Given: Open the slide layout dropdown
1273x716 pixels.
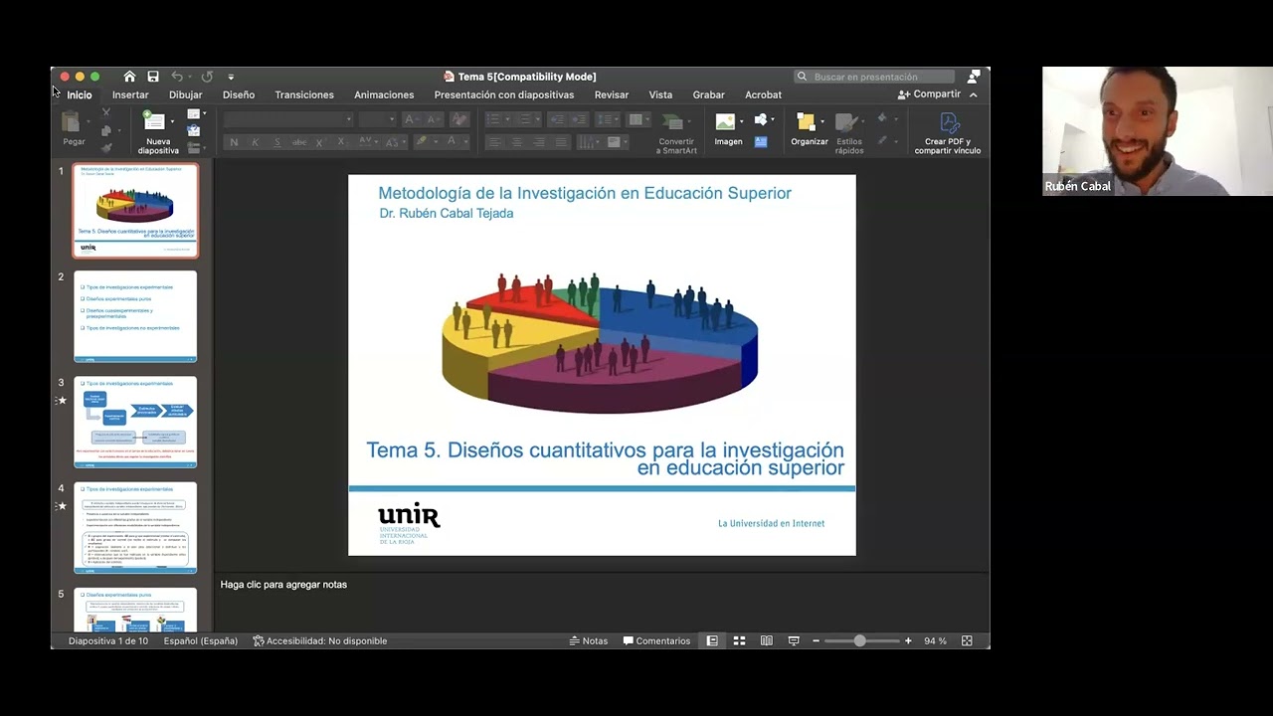Looking at the screenshot, I should tap(197, 113).
